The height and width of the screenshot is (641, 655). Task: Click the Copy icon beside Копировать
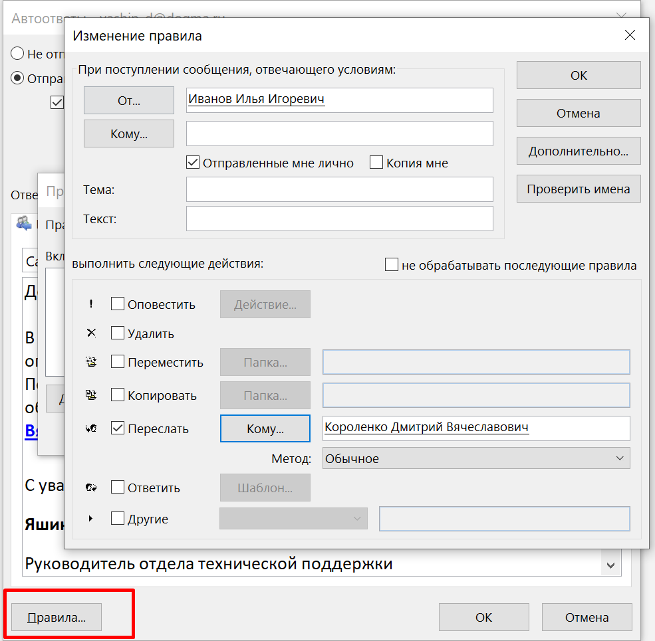92,395
